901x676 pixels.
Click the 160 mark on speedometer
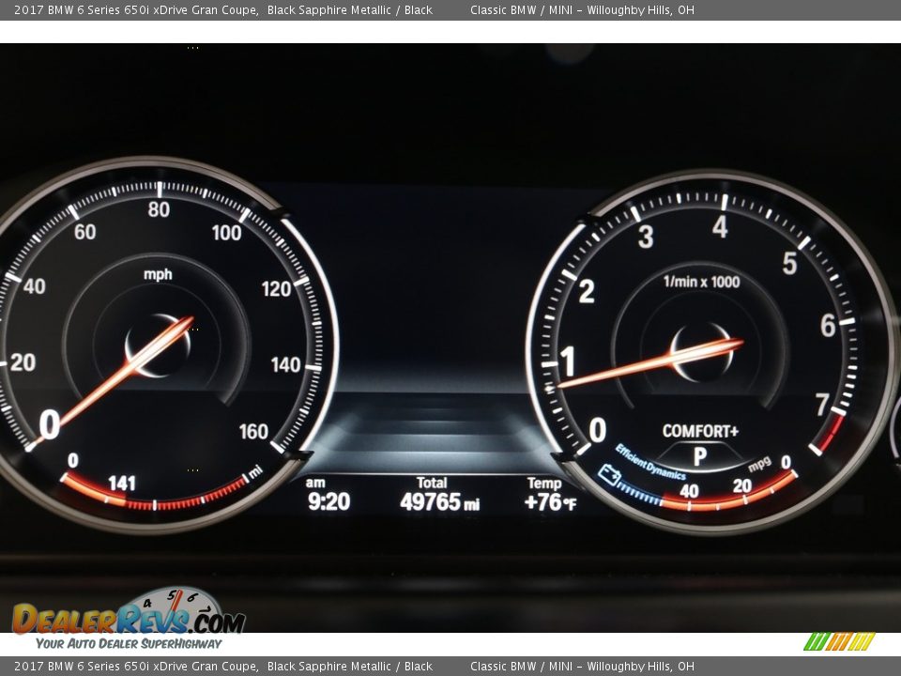tap(253, 431)
